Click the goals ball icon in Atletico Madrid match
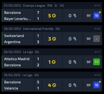104x94 pixels. [x=54, y=62]
